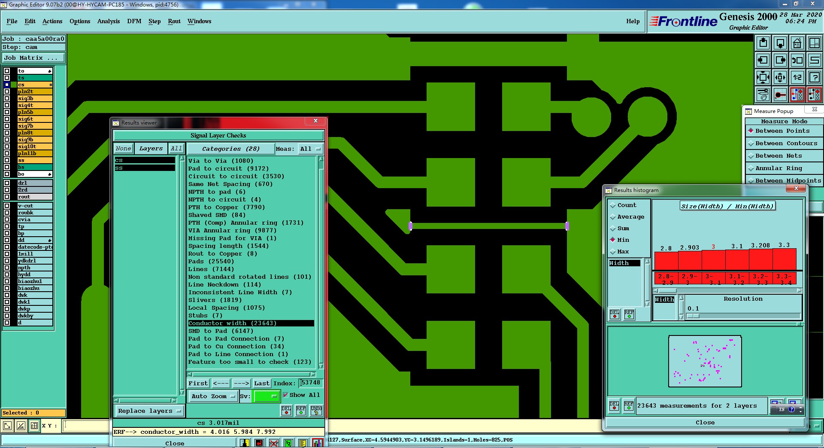Open the graphic settings wrench and palette icon
Screen dimensions: 824x448
763,94
